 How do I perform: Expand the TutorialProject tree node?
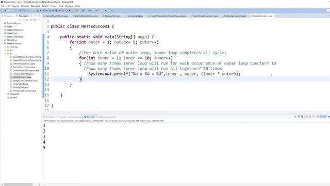pos(3,23)
